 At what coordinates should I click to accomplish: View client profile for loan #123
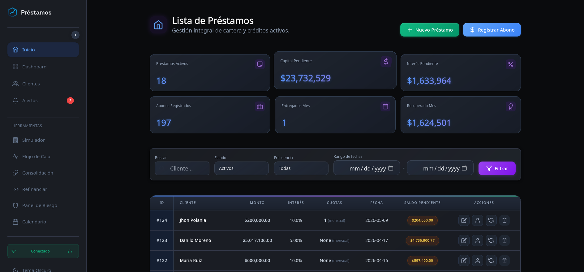pyautogui.click(x=478, y=240)
